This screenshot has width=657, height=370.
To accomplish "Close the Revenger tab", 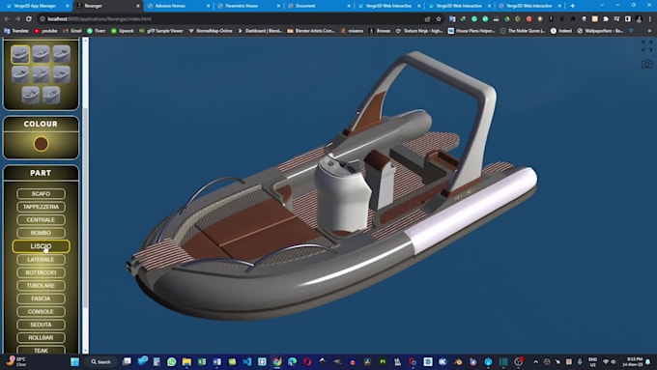I will tap(138, 6).
